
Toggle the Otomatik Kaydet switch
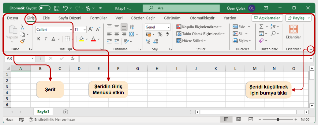(x=45, y=8)
